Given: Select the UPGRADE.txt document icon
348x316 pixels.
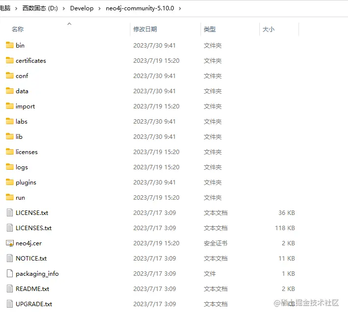Looking at the screenshot, I should (x=10, y=304).
